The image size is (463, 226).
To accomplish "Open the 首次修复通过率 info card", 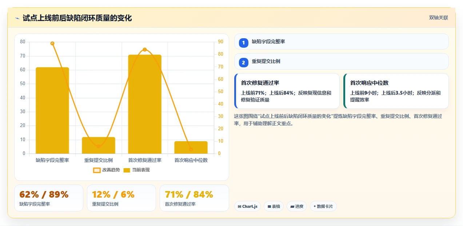I will coord(287,91).
